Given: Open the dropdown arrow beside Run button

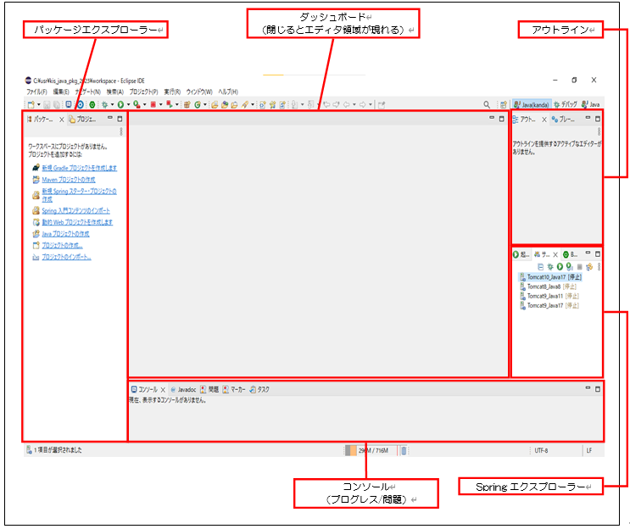Looking at the screenshot, I should pos(128,105).
